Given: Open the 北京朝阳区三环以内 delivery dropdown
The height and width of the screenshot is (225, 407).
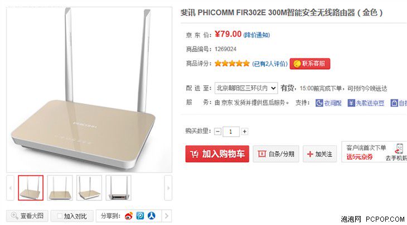Looking at the screenshot, I should click(x=246, y=88).
